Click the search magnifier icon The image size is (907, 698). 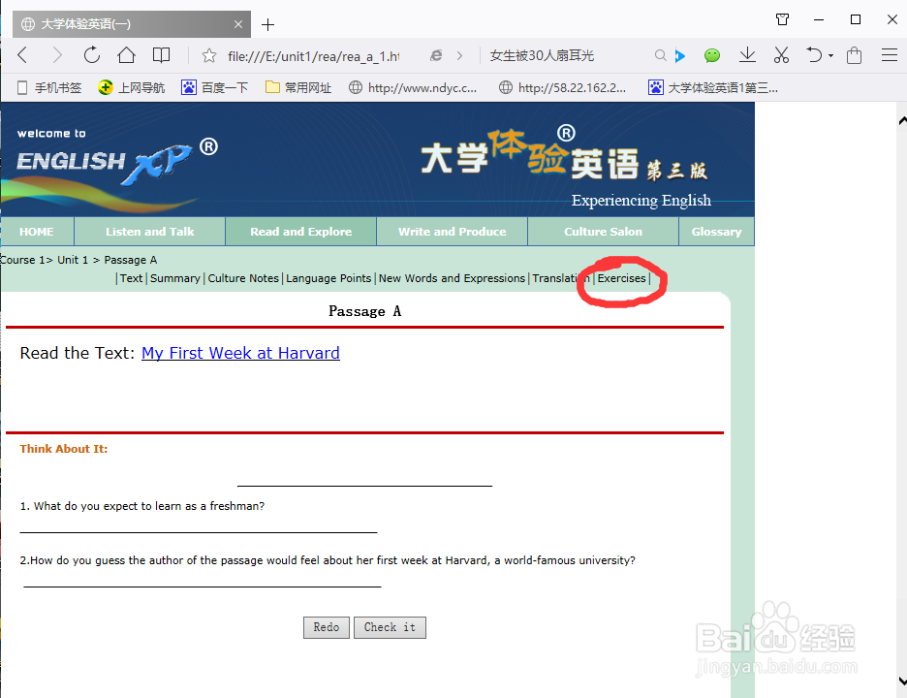(x=660, y=55)
